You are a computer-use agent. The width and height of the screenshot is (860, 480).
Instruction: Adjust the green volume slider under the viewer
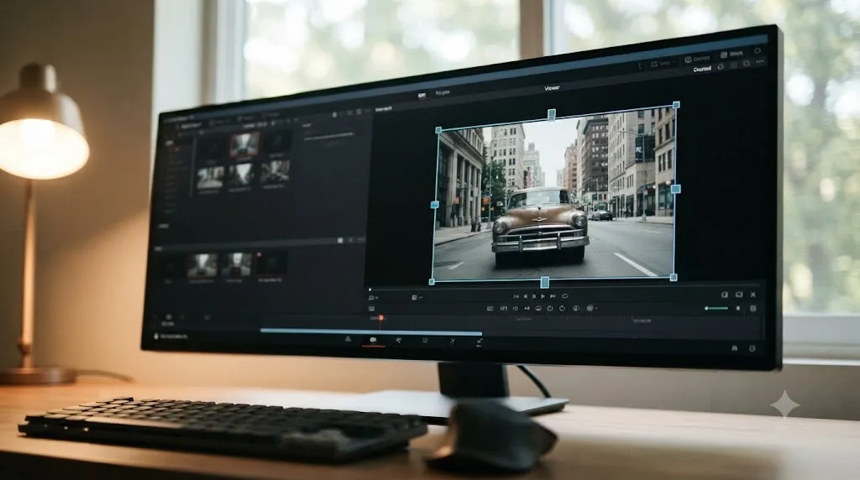tap(717, 309)
